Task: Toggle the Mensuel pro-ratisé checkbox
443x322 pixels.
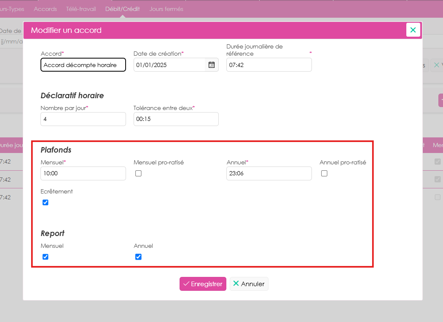Action: (x=138, y=173)
